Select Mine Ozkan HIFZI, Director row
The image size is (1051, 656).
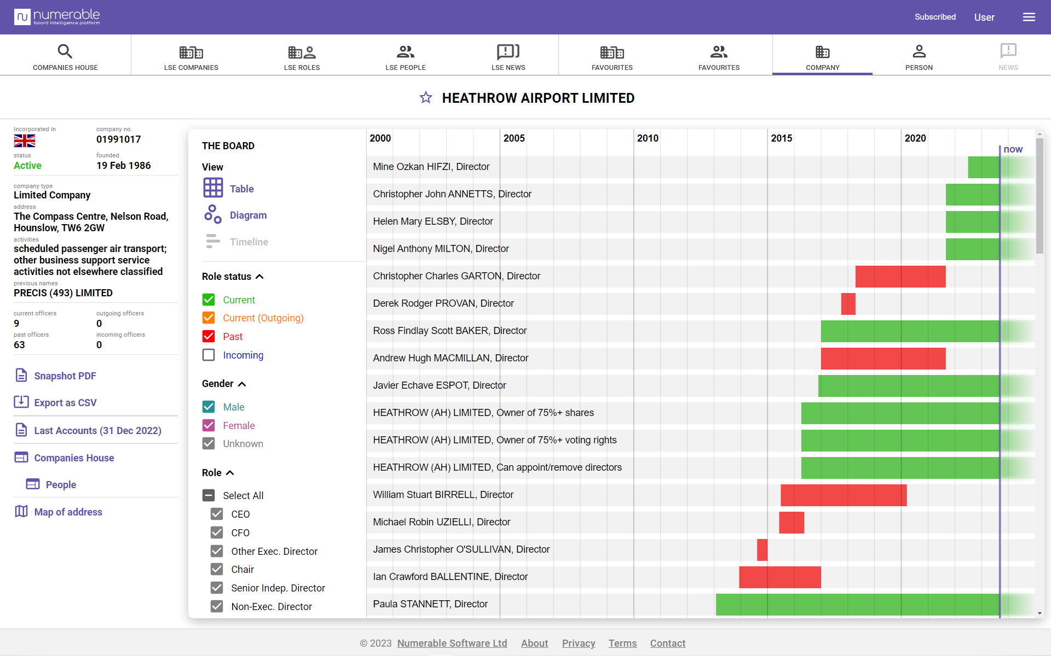701,167
